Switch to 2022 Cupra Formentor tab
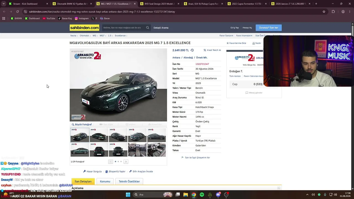The width and height of the screenshot is (354, 199). (x=247, y=4)
